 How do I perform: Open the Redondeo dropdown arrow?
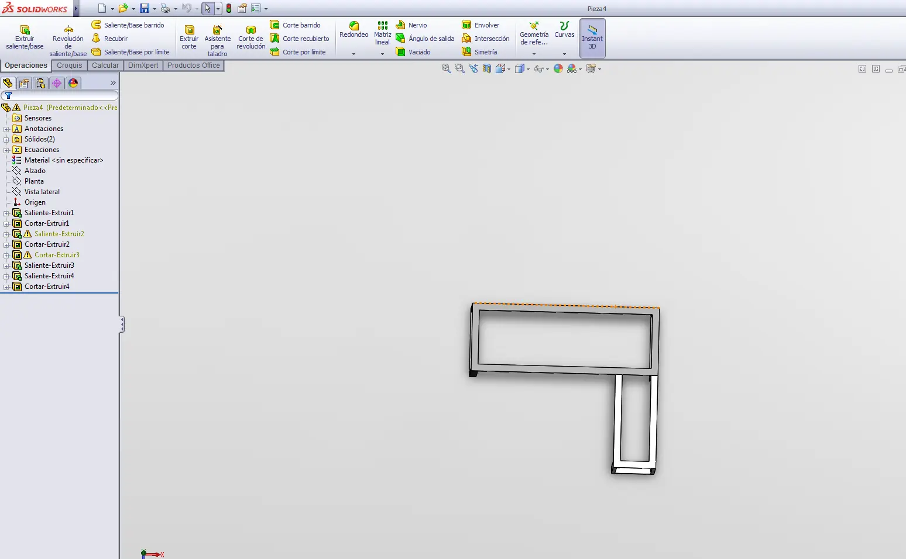354,54
